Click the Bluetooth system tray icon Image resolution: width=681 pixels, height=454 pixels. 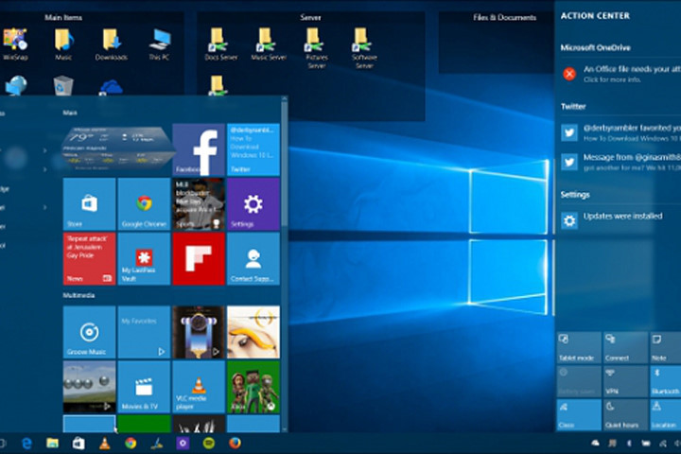pyautogui.click(x=629, y=444)
